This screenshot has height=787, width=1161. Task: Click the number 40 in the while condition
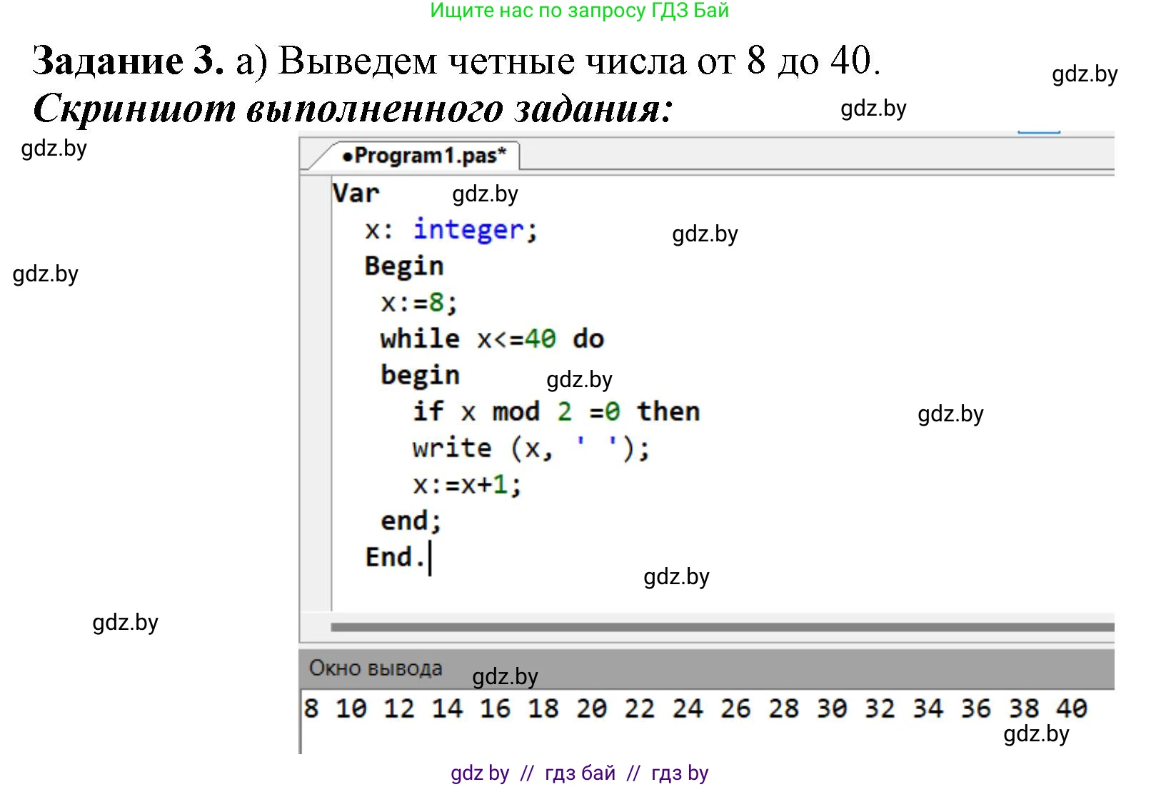point(540,339)
